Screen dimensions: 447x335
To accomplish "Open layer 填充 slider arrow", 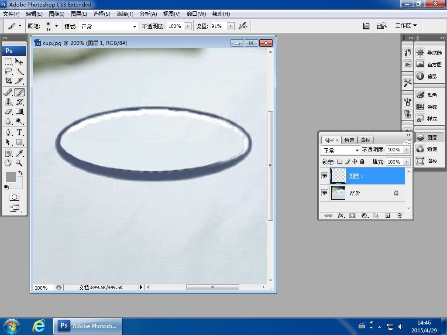I will pyautogui.click(x=407, y=162).
